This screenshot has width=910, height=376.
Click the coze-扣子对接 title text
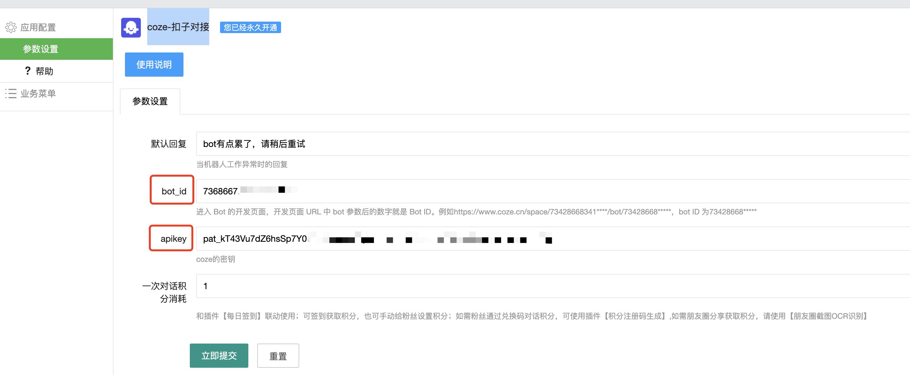pyautogui.click(x=178, y=27)
